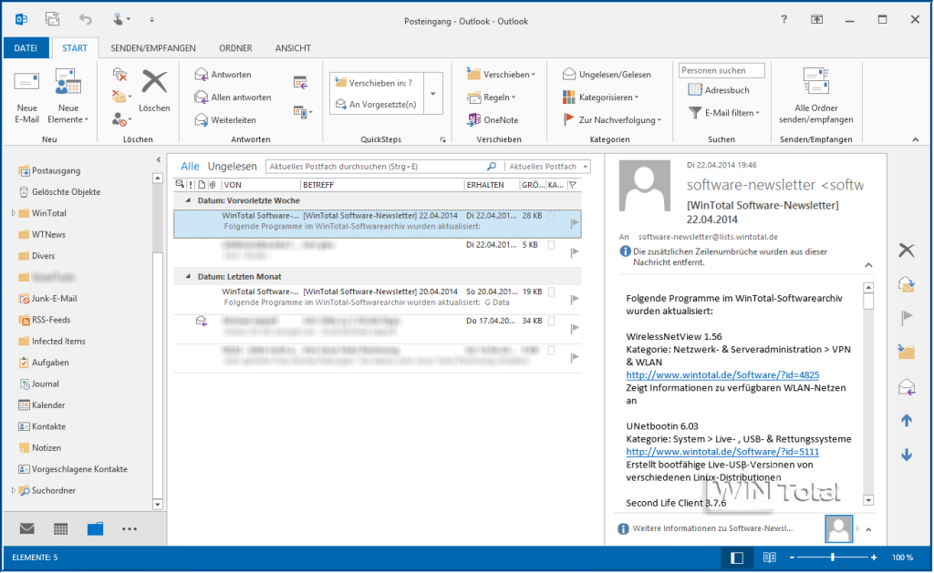Image resolution: width=934 pixels, height=573 pixels.
Task: Collapse the 'Datum: Letzten Monat' group
Action: point(188,276)
